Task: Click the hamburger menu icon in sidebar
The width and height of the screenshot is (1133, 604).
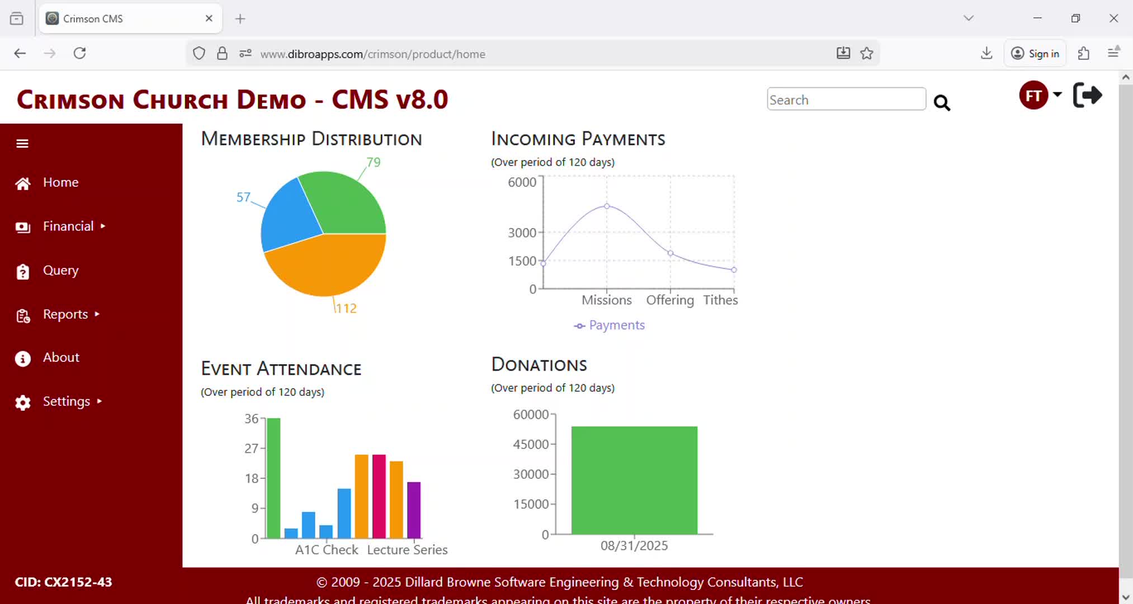Action: click(22, 144)
